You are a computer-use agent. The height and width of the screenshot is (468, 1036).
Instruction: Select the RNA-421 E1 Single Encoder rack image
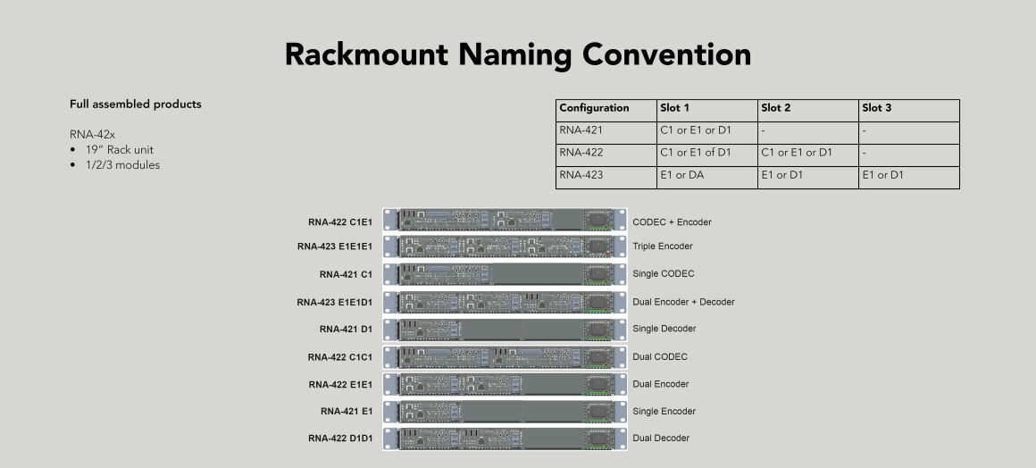[505, 412]
